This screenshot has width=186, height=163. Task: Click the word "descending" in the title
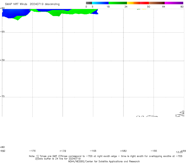(52, 4)
